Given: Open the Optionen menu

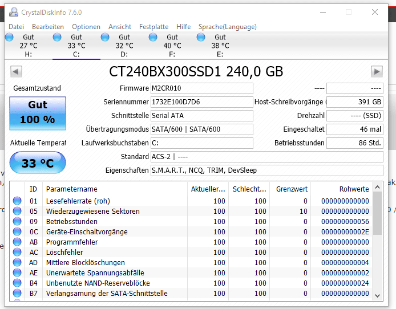Looking at the screenshot, I should click(86, 27).
